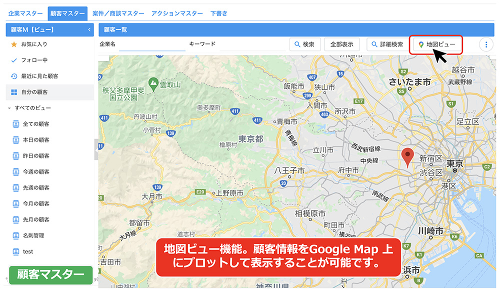
Task: Select 昨日の顧客 view label
Action: coord(36,156)
